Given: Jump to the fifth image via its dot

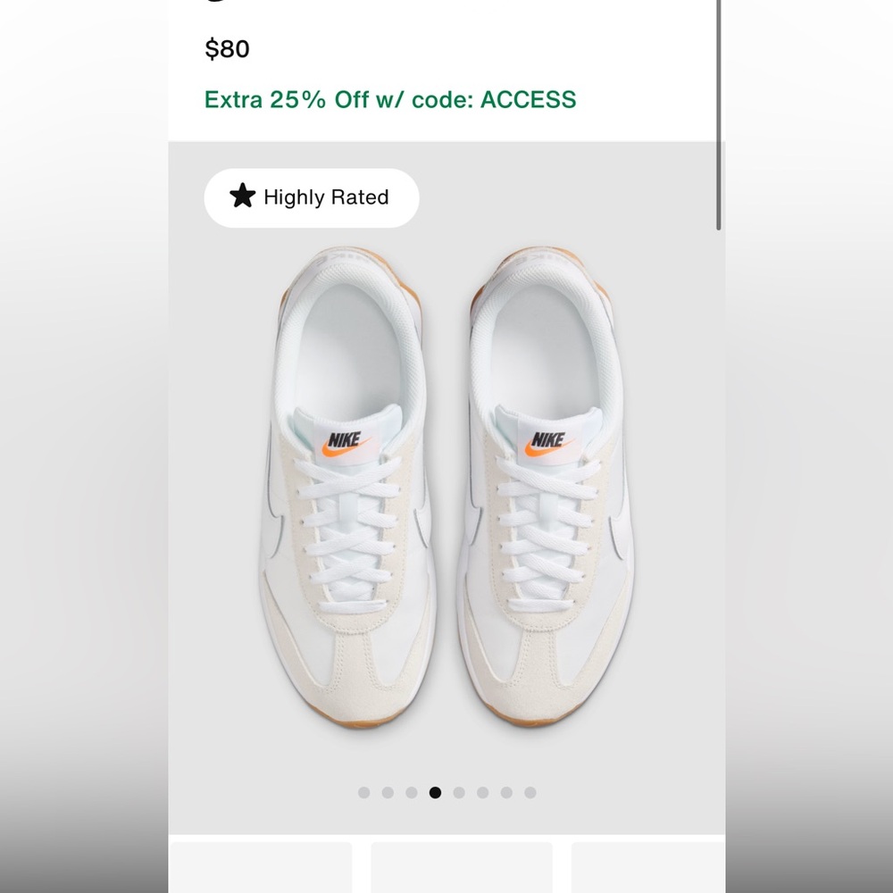Looking at the screenshot, I should tap(459, 789).
